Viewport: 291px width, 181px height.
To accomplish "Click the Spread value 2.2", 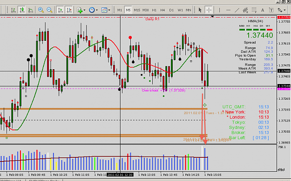I will (x=270, y=42).
